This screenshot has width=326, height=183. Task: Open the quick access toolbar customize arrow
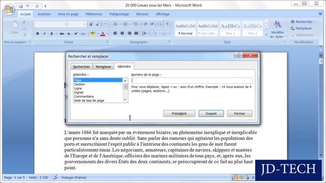coord(45,6)
